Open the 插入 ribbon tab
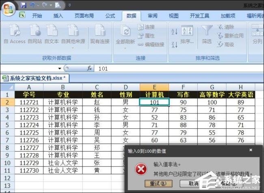This screenshot has height=193, width=264. (x=58, y=16)
